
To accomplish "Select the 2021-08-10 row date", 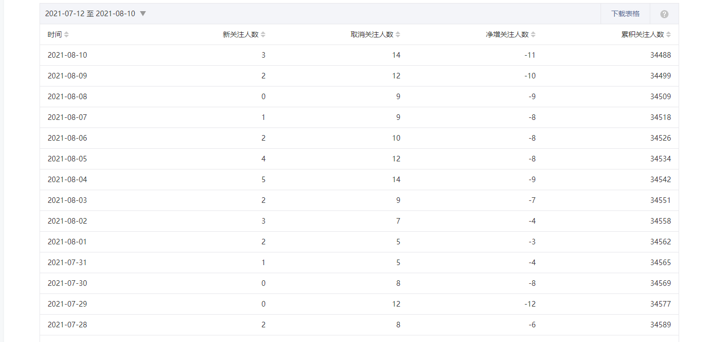I will coord(67,55).
